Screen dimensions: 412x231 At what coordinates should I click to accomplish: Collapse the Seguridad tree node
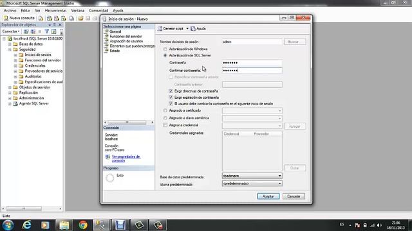pos(10,49)
